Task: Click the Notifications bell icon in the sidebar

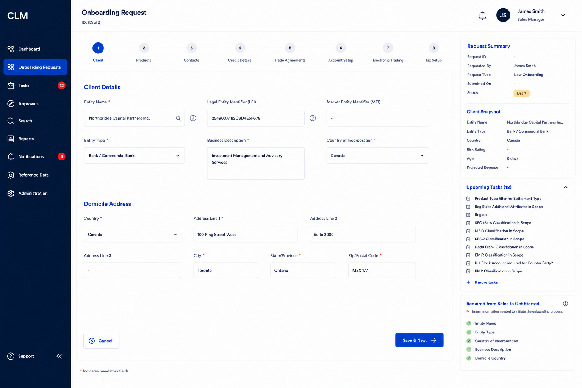Action: (11, 156)
